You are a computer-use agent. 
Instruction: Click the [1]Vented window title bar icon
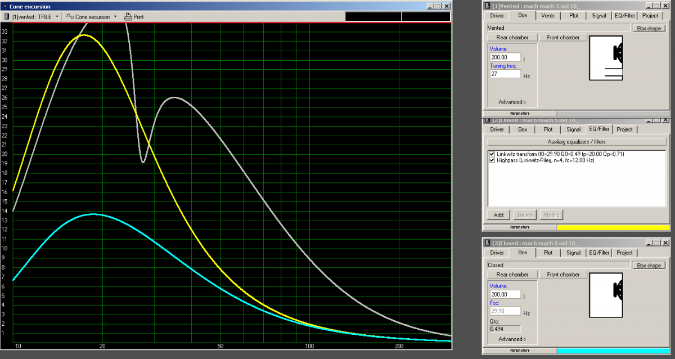[x=488, y=6]
